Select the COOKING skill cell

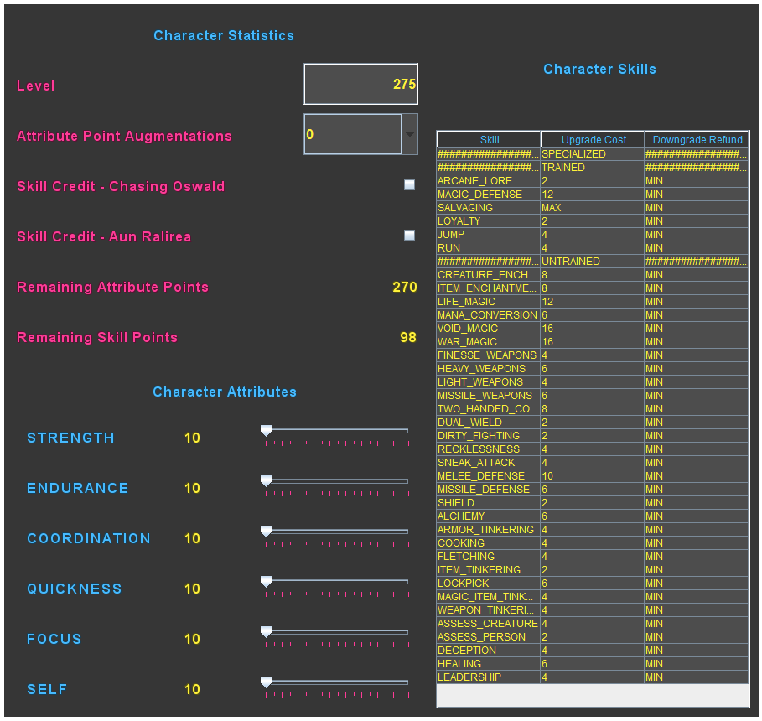[489, 543]
